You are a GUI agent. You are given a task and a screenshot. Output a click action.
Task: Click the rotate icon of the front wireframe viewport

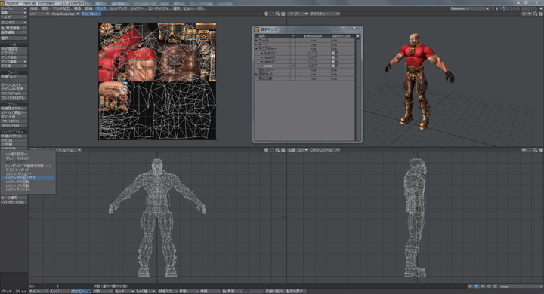pyautogui.click(x=272, y=150)
